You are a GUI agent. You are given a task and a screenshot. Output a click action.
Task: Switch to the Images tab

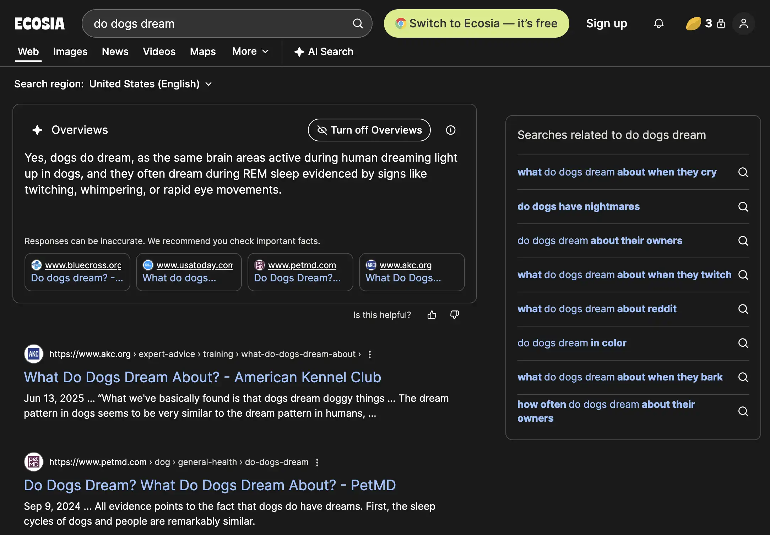[70, 52]
